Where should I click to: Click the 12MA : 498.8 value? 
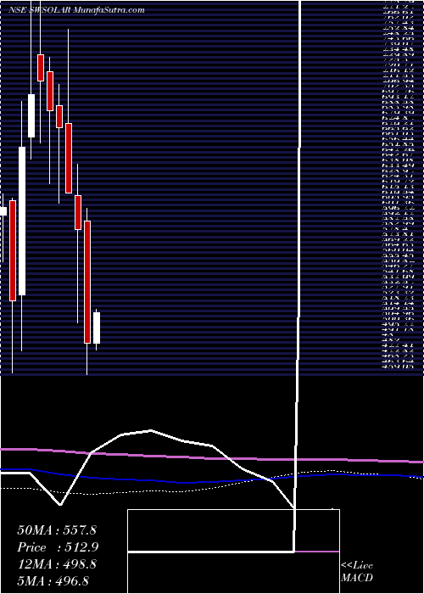tap(57, 564)
